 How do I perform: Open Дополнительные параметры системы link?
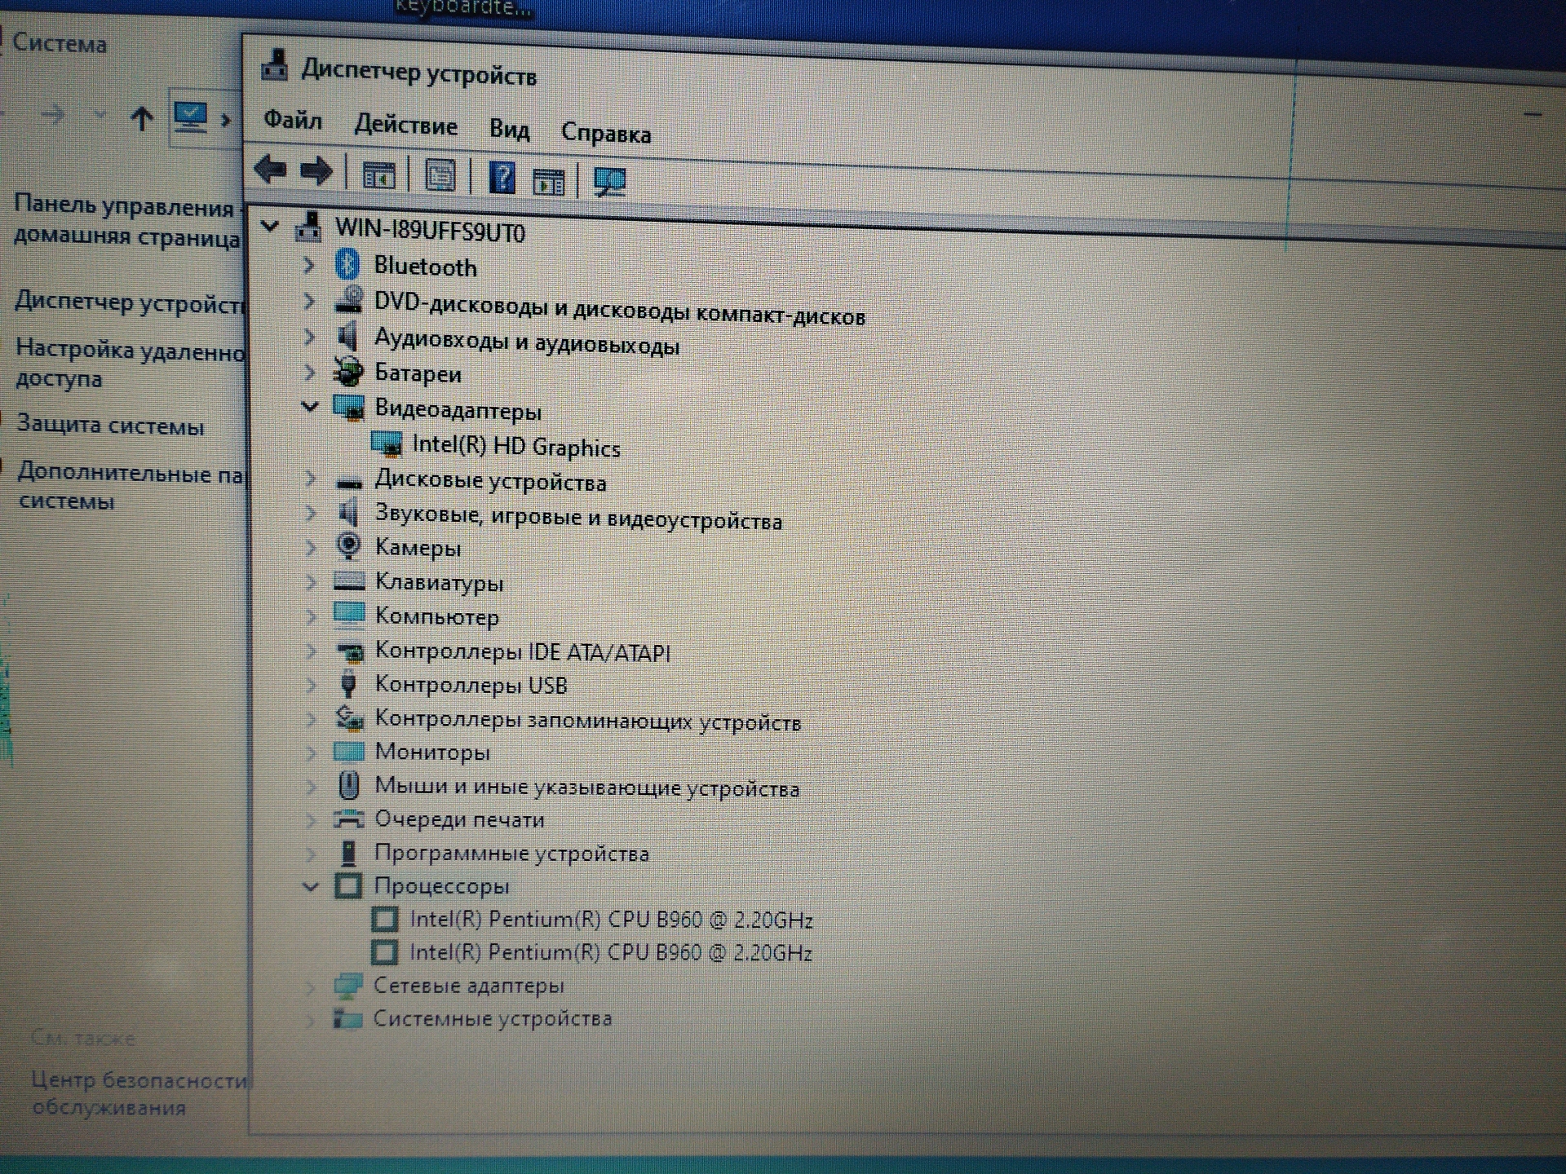130,486
